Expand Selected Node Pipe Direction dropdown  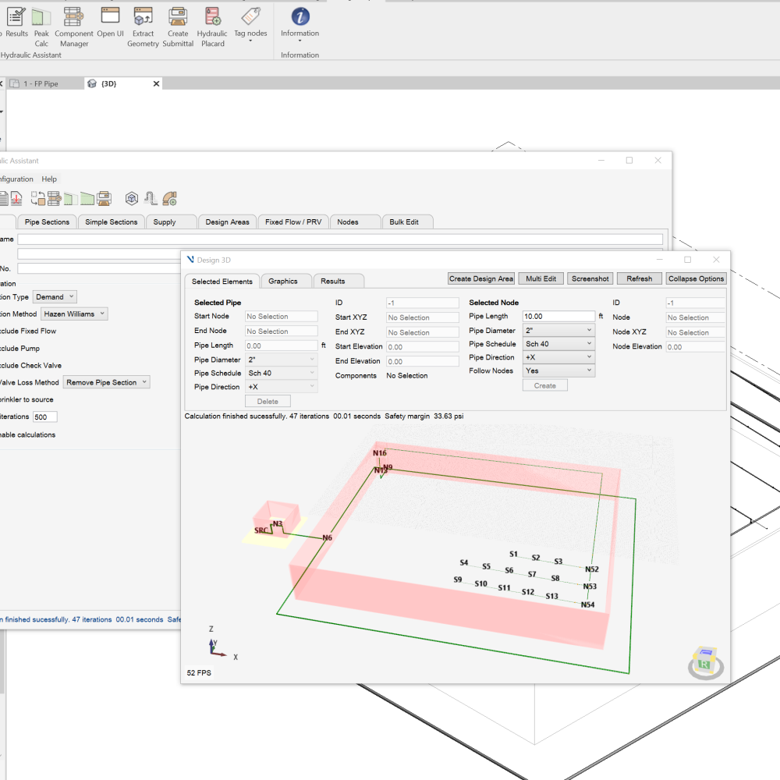tap(558, 357)
